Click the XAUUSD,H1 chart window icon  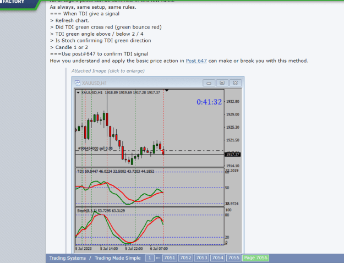(x=78, y=83)
